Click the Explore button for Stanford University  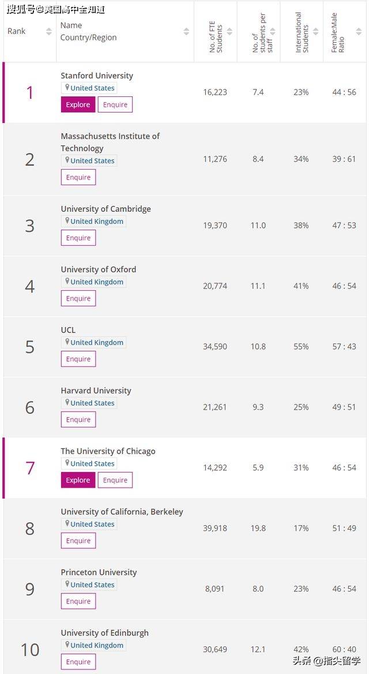pyautogui.click(x=78, y=104)
